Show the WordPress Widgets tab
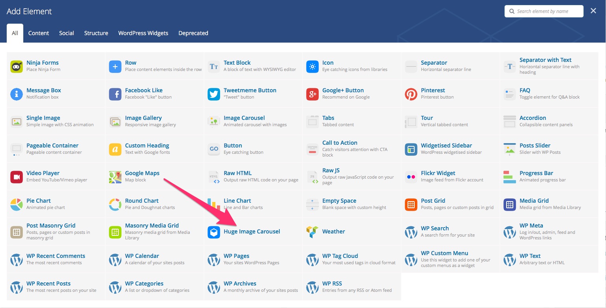The width and height of the screenshot is (606, 308). click(x=143, y=33)
